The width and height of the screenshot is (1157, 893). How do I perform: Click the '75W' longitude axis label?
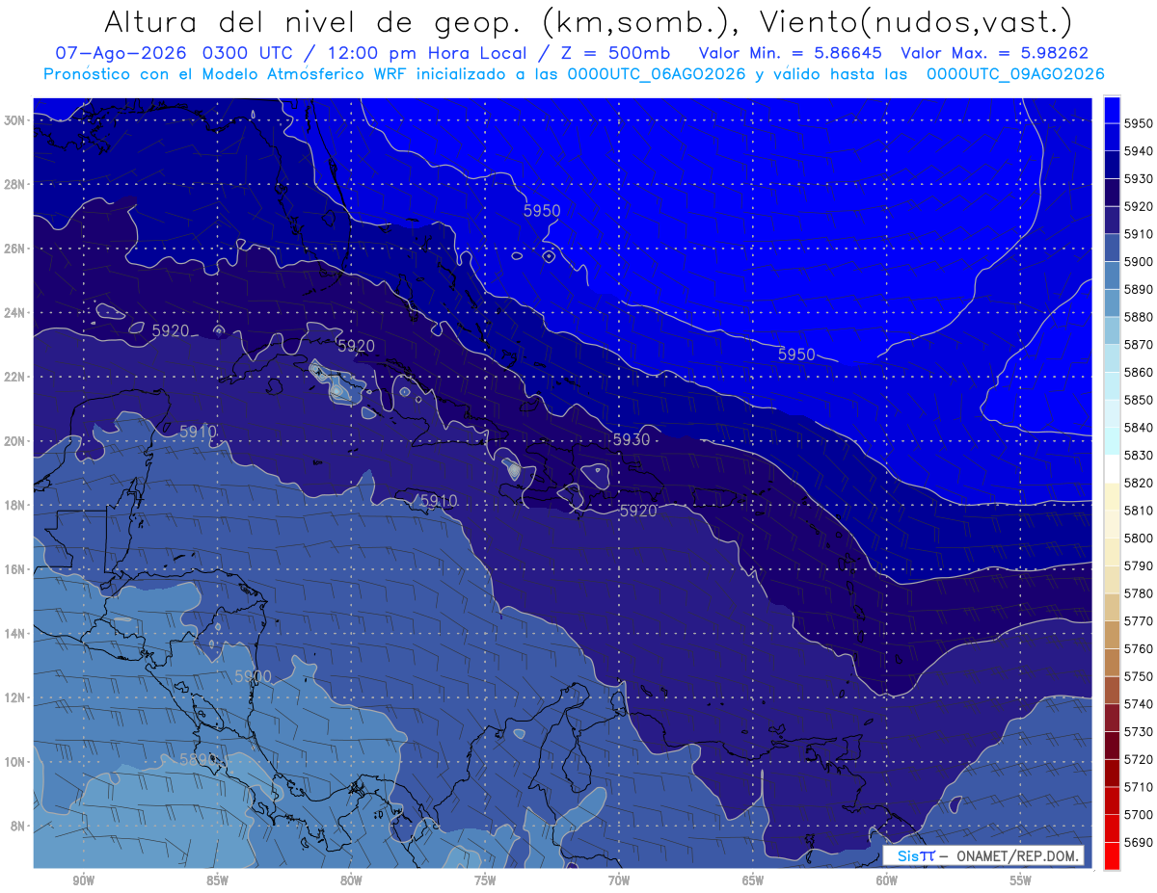pos(485,880)
